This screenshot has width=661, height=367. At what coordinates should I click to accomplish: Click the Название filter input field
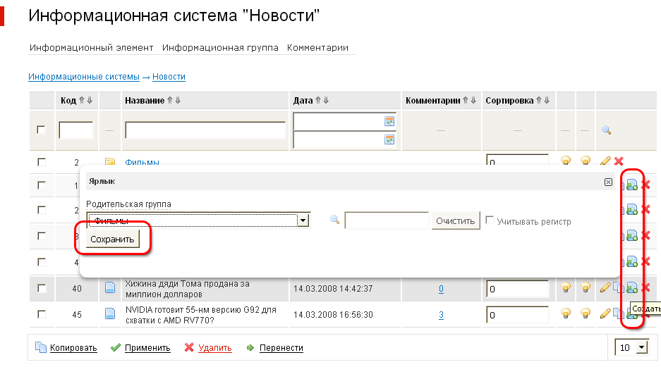[205, 130]
